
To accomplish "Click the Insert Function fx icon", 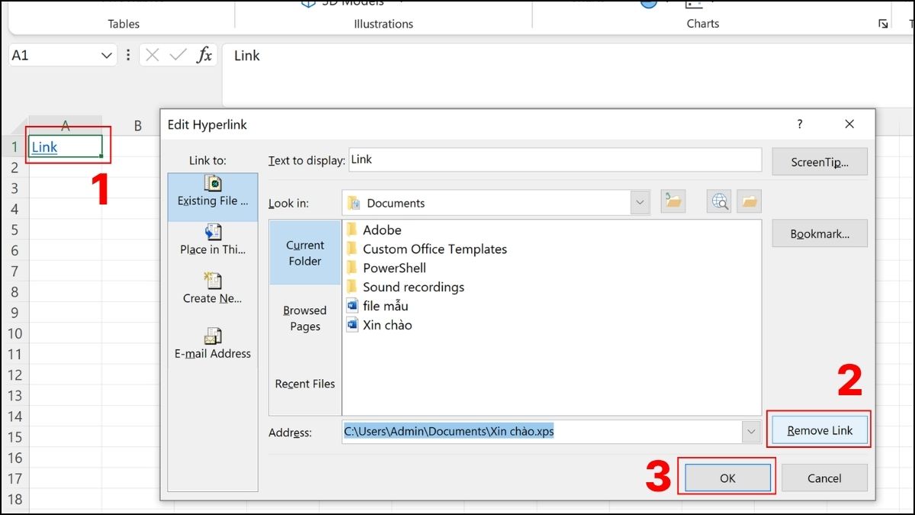I will (x=205, y=54).
